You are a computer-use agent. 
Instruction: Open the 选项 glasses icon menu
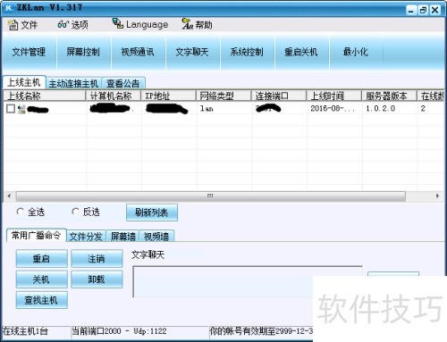tap(63, 24)
